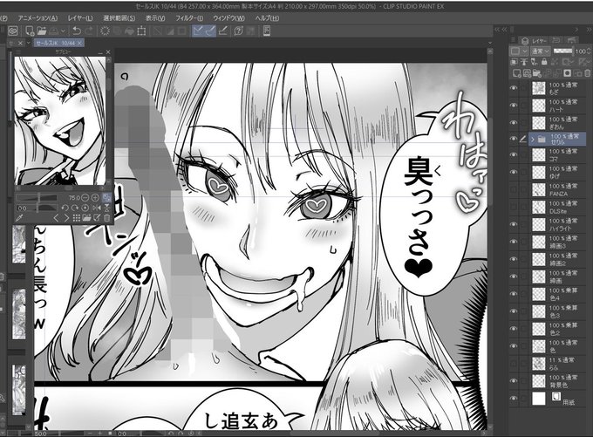Flip Sub View image vertically
This screenshot has width=593, height=437.
pyautogui.click(x=107, y=208)
